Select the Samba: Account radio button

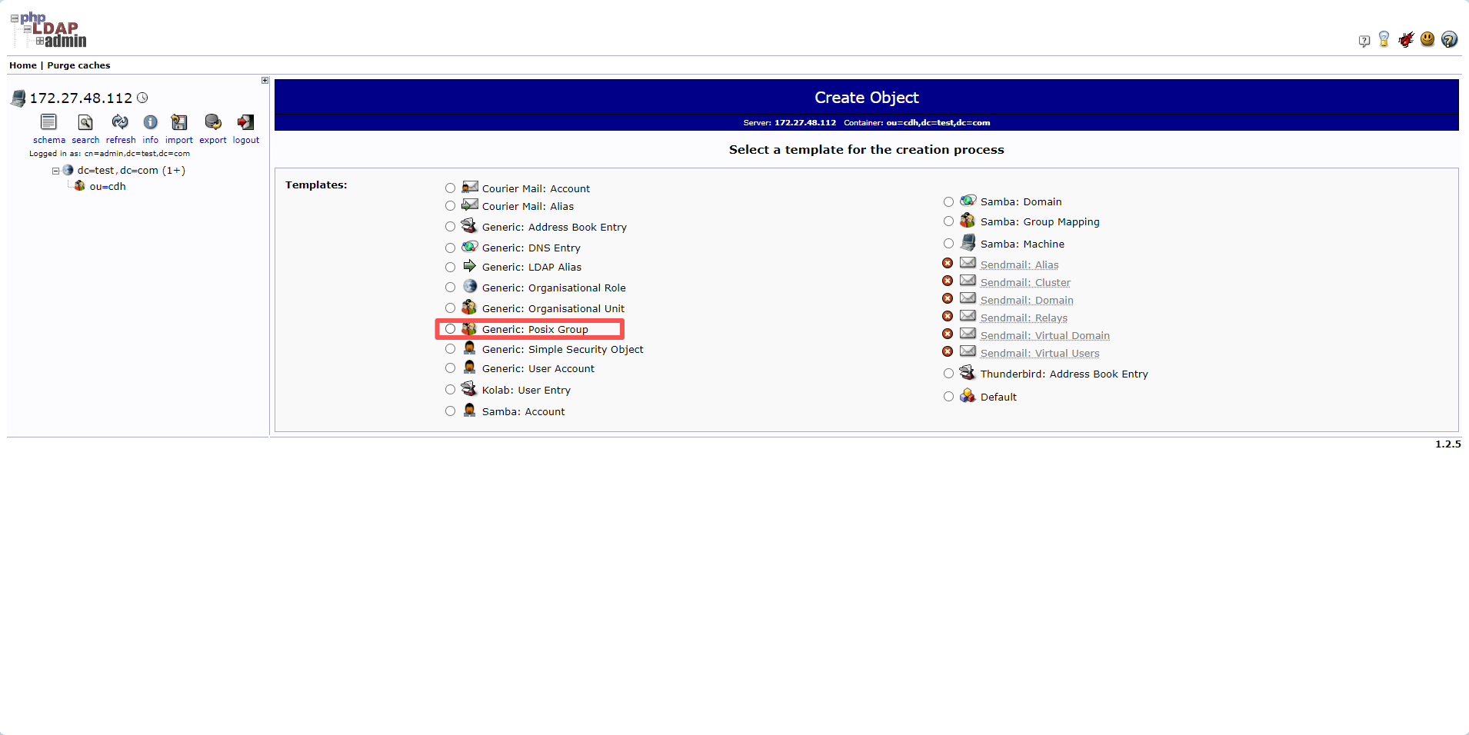pos(450,411)
